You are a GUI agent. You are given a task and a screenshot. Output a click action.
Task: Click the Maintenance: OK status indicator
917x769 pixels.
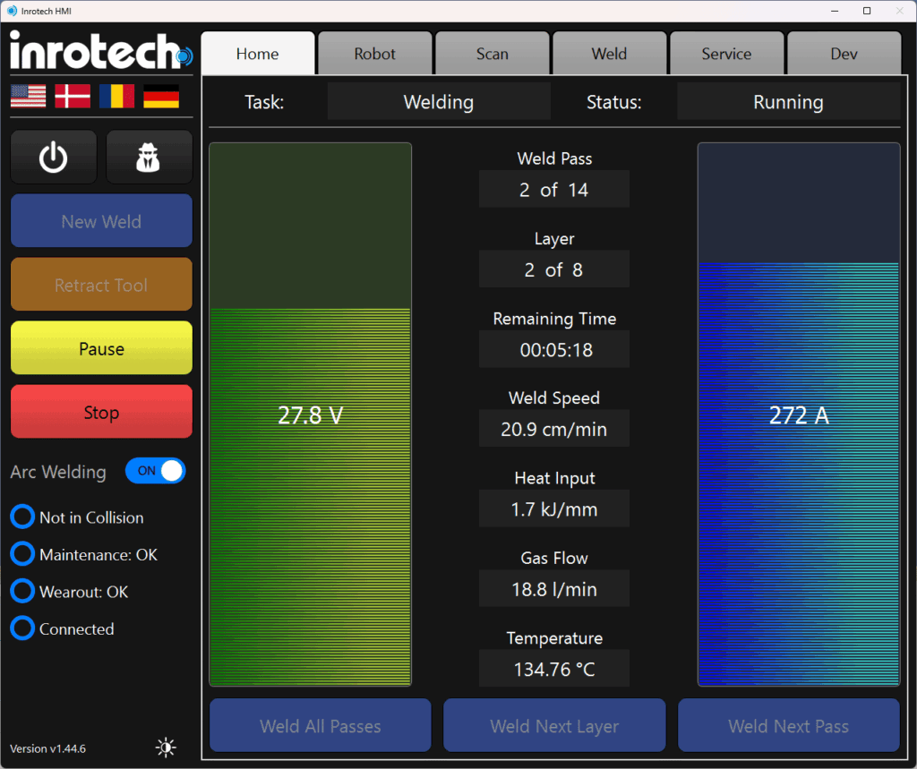click(22, 555)
